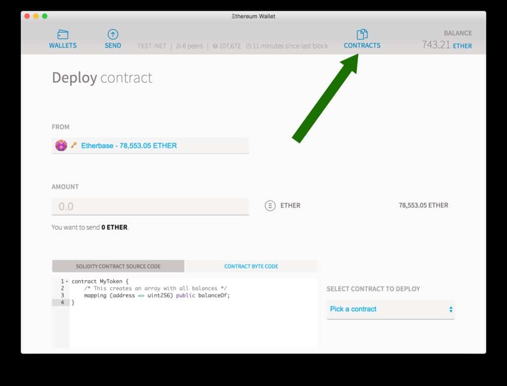Click the Select Contract To Deploy label
The height and width of the screenshot is (386, 507).
click(373, 289)
